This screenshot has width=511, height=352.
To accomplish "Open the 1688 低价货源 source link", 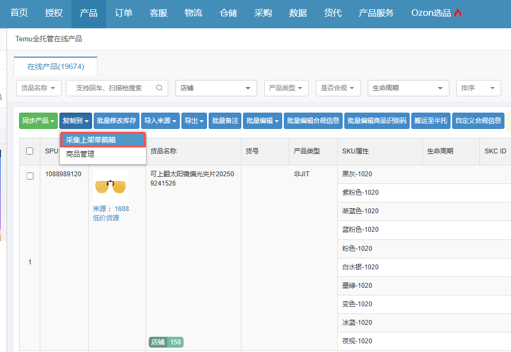I will 111,213.
